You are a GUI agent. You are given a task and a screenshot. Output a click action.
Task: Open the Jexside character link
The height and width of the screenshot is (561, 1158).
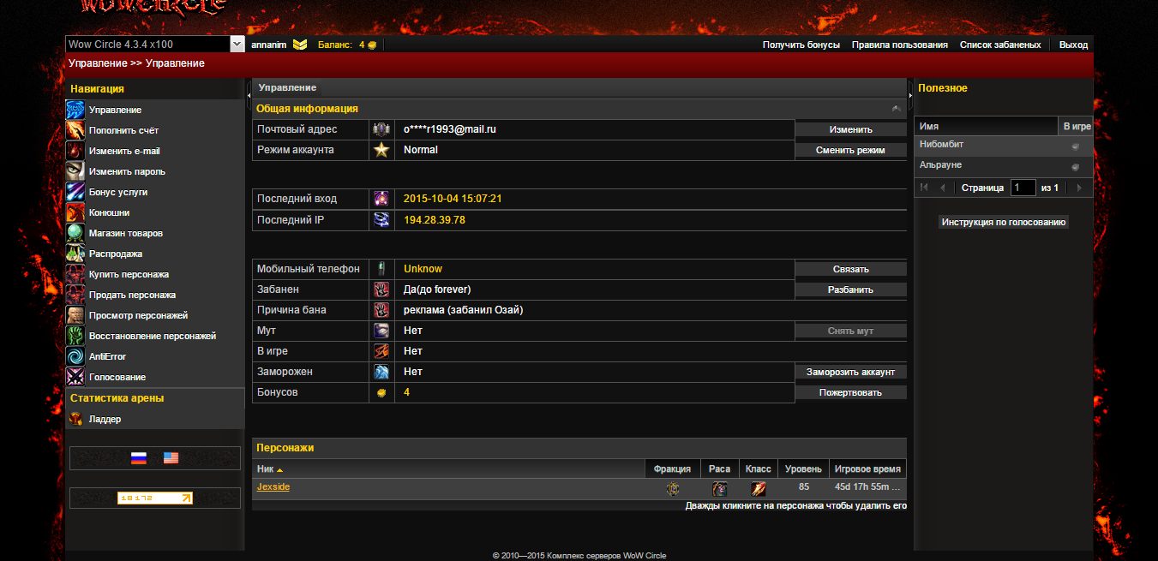tap(273, 487)
